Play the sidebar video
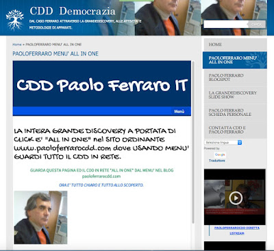The height and width of the screenshot is (251, 274). [x=236, y=198]
